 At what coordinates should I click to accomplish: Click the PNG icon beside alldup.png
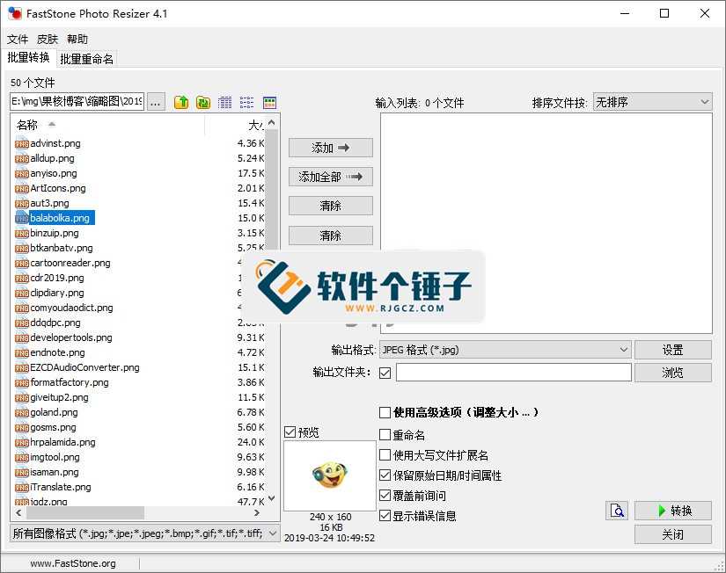[x=22, y=158]
